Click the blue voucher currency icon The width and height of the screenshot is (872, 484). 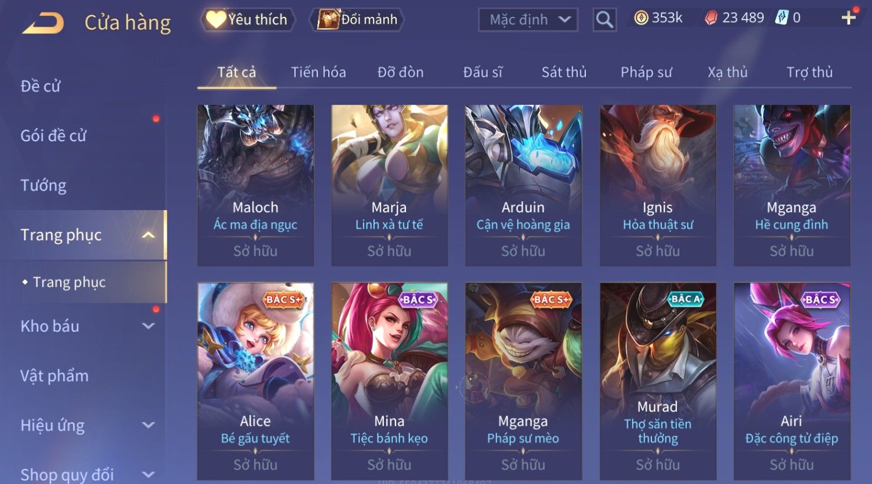782,18
